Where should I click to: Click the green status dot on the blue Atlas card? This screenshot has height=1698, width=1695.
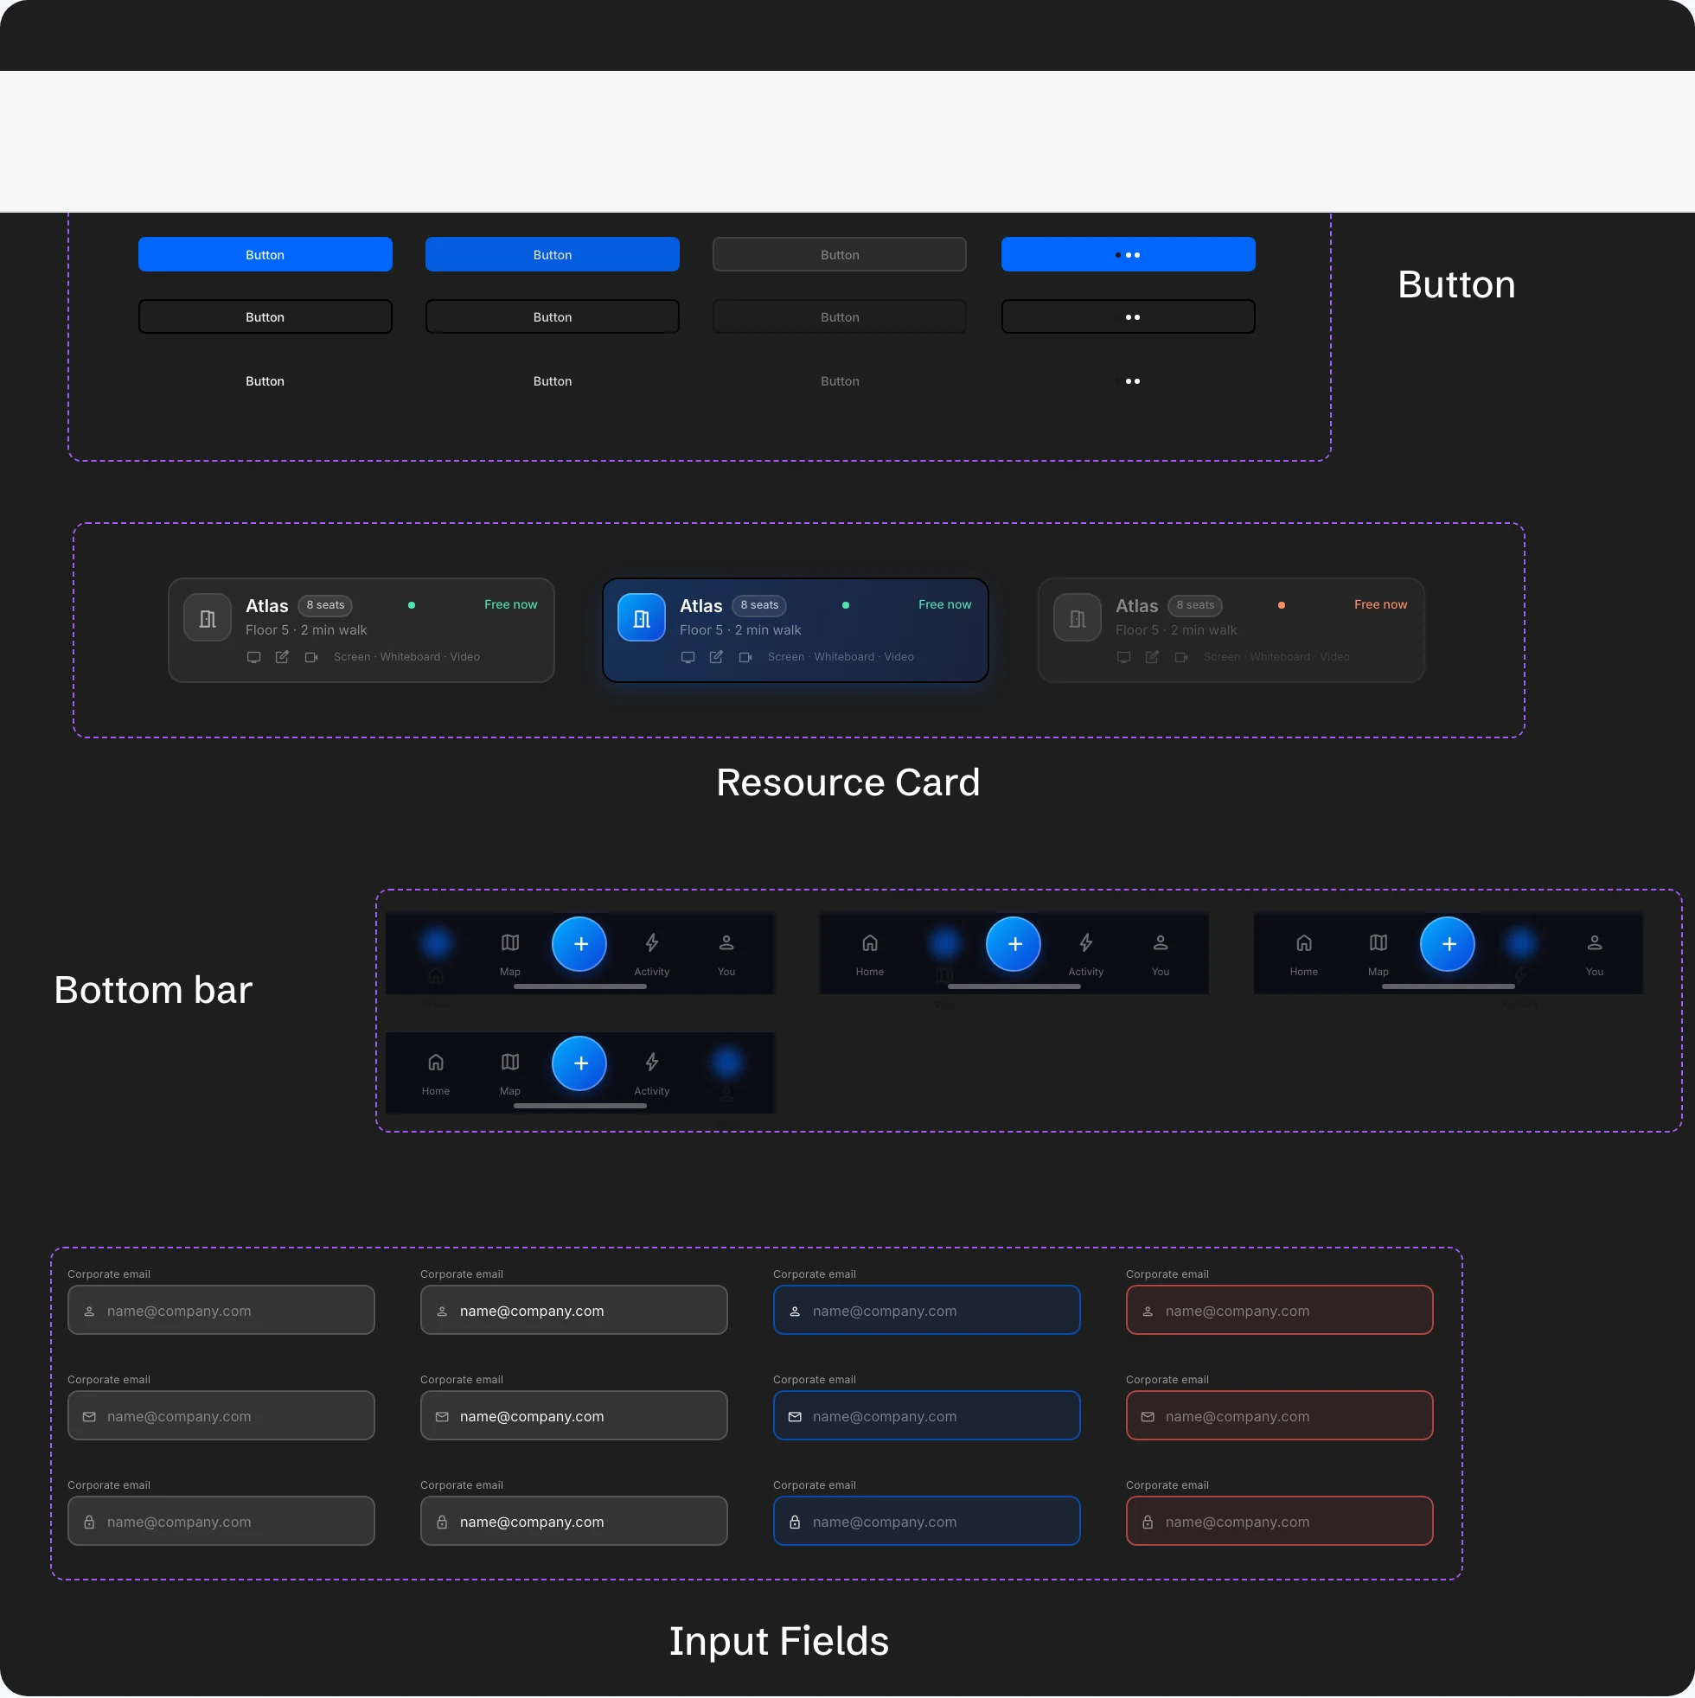click(x=846, y=605)
